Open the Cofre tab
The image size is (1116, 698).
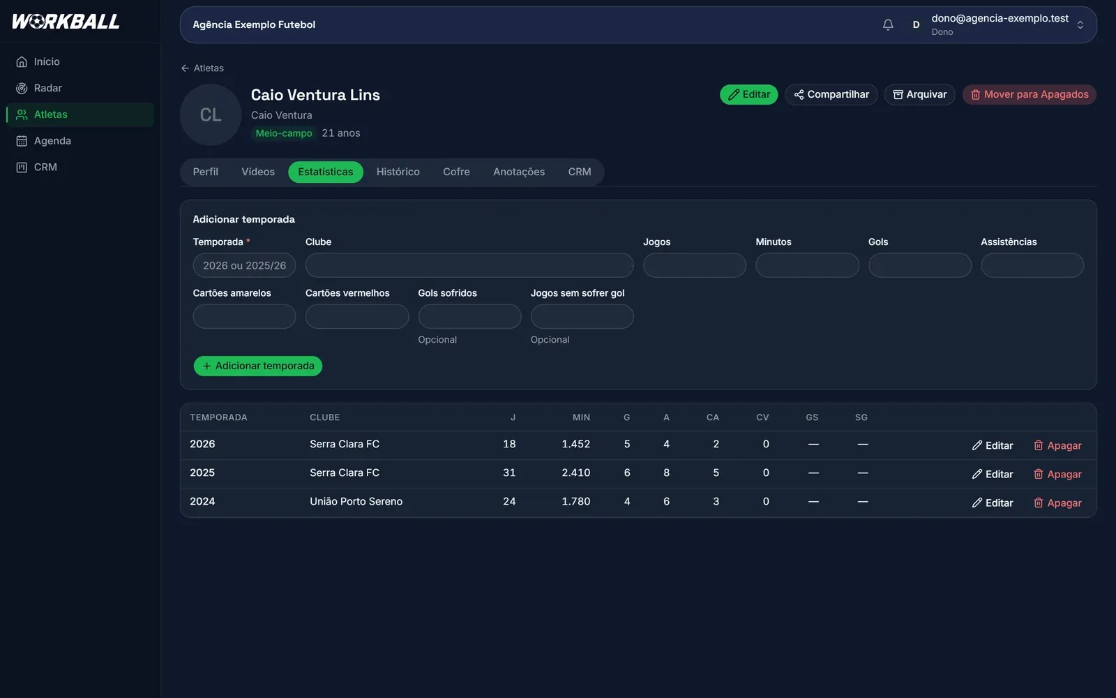click(x=456, y=172)
